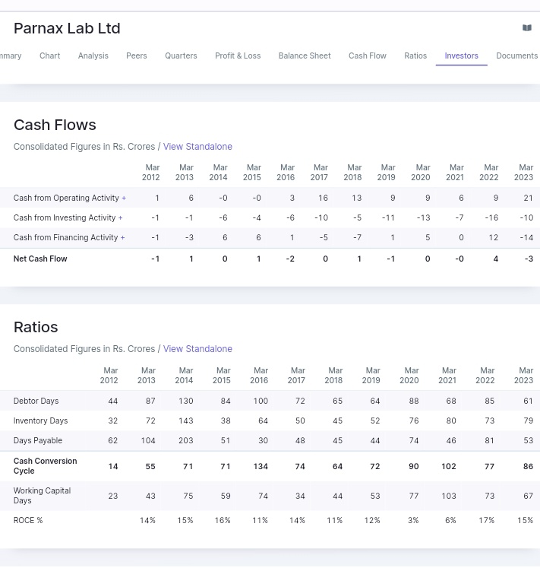Click the Investors tab
This screenshot has width=540, height=568.
click(462, 56)
